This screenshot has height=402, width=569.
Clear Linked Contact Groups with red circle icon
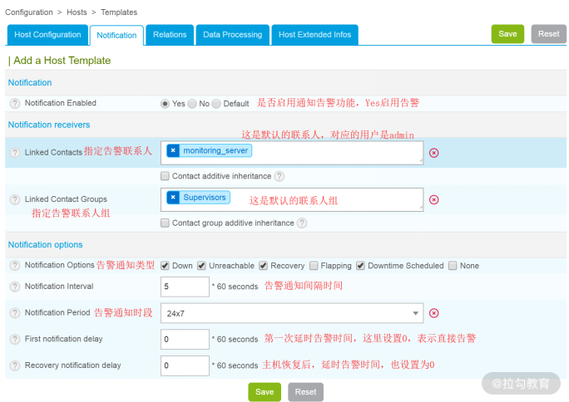click(x=433, y=199)
